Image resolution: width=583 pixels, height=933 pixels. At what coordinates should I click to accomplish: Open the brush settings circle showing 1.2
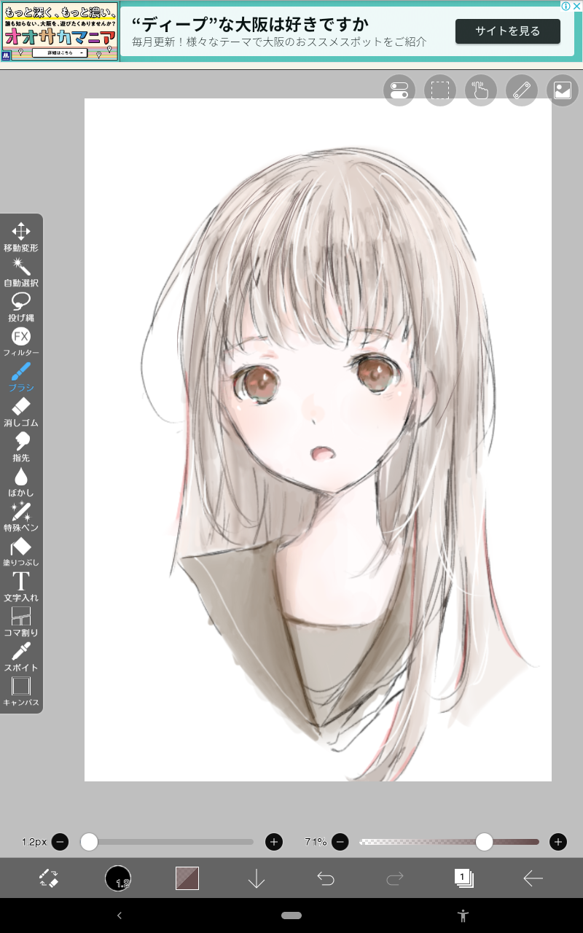(x=118, y=878)
